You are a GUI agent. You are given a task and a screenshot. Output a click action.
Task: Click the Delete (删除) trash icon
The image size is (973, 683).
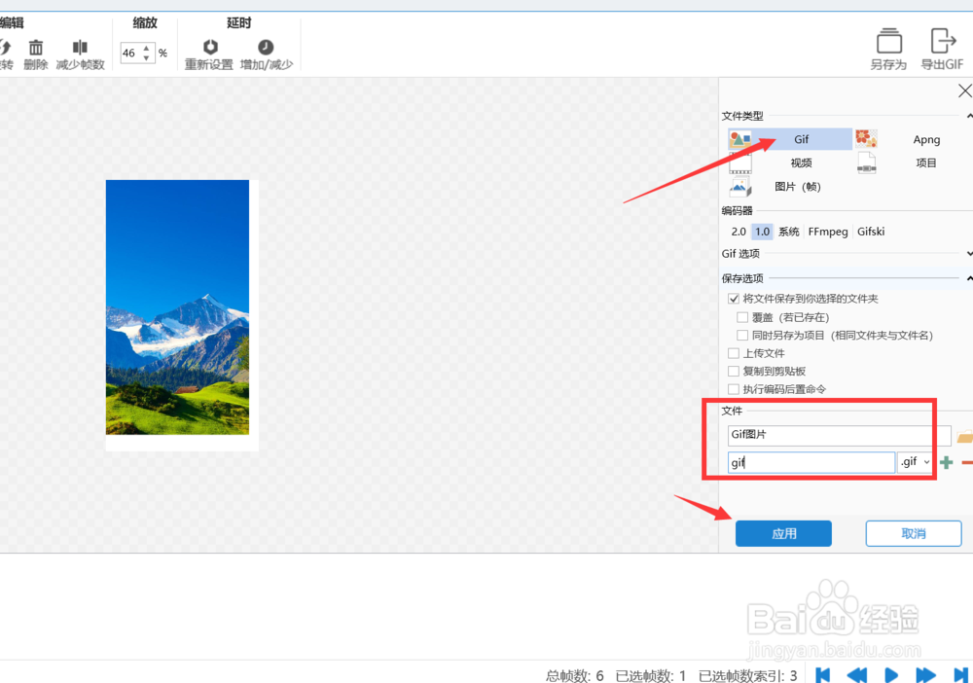(x=36, y=47)
